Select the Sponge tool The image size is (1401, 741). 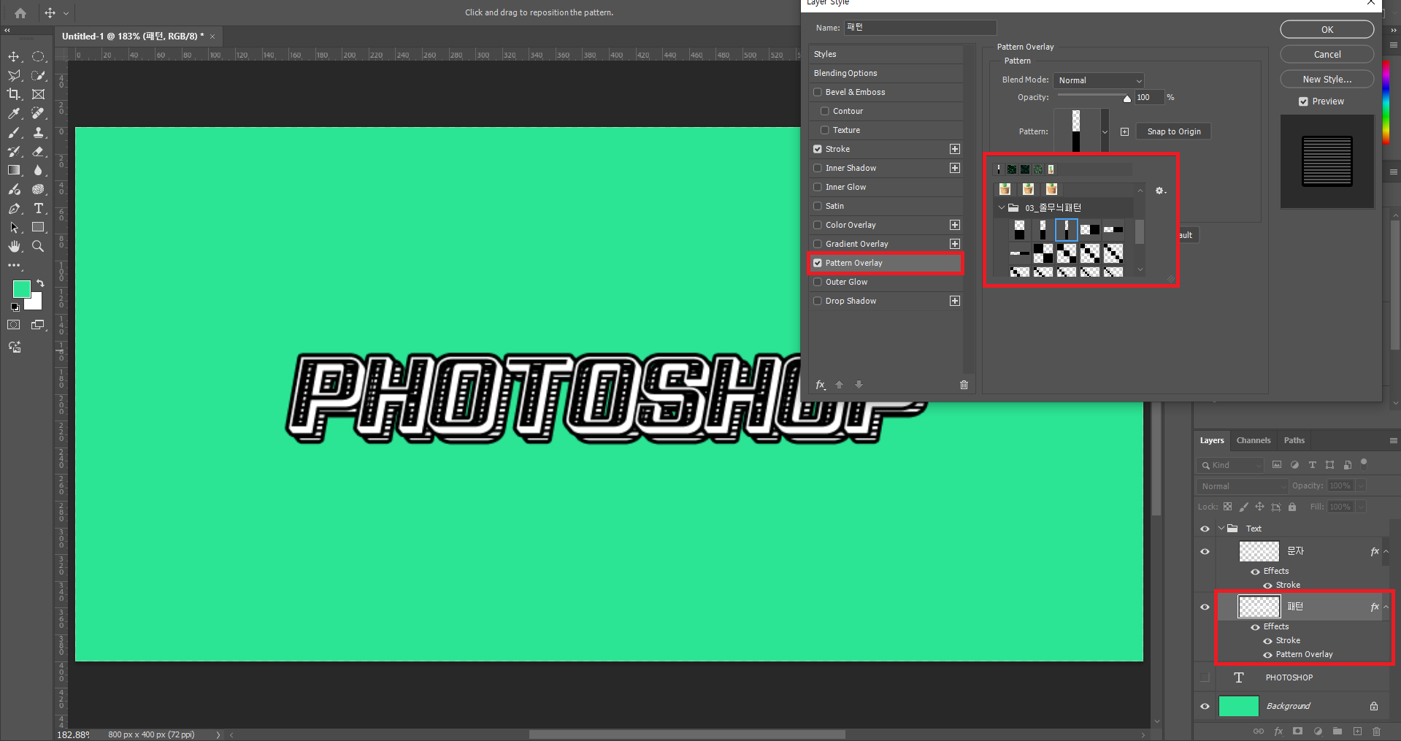[39, 189]
